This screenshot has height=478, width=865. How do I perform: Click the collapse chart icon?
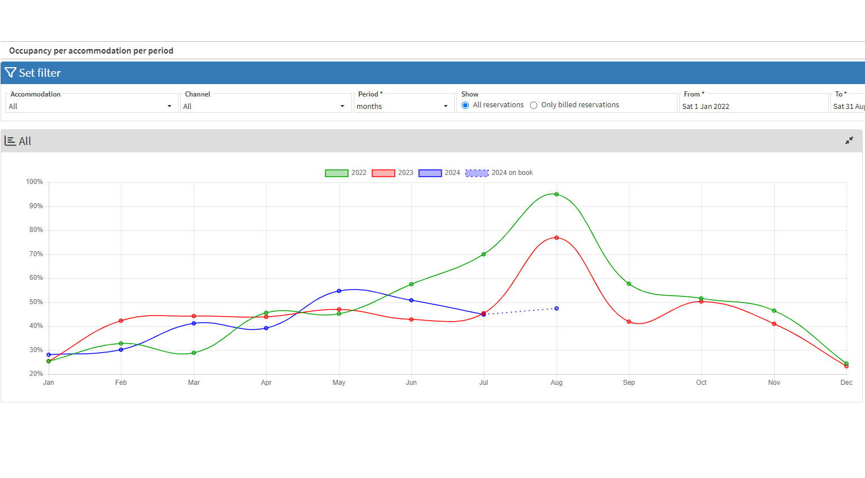[x=849, y=141]
